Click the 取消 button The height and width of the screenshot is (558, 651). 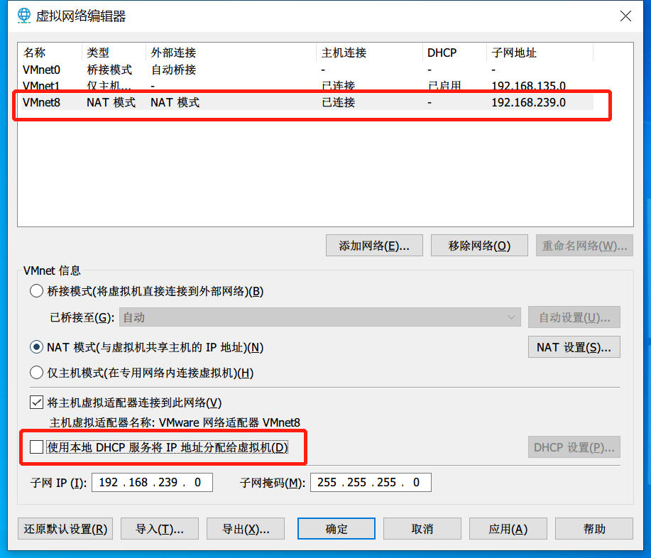click(422, 528)
